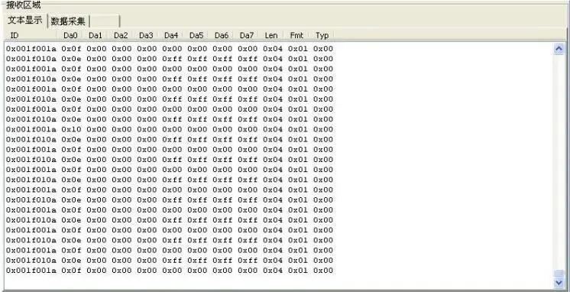Click the vertical scrollbar thumb
570x292 pixels.
[559, 273]
